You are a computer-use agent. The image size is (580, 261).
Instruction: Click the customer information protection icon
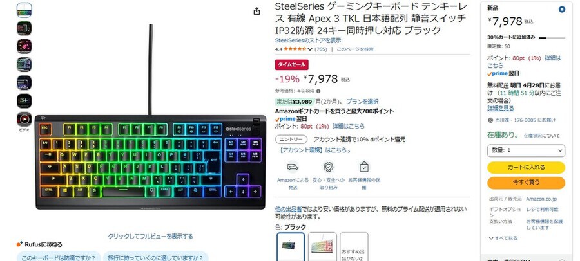point(364,167)
